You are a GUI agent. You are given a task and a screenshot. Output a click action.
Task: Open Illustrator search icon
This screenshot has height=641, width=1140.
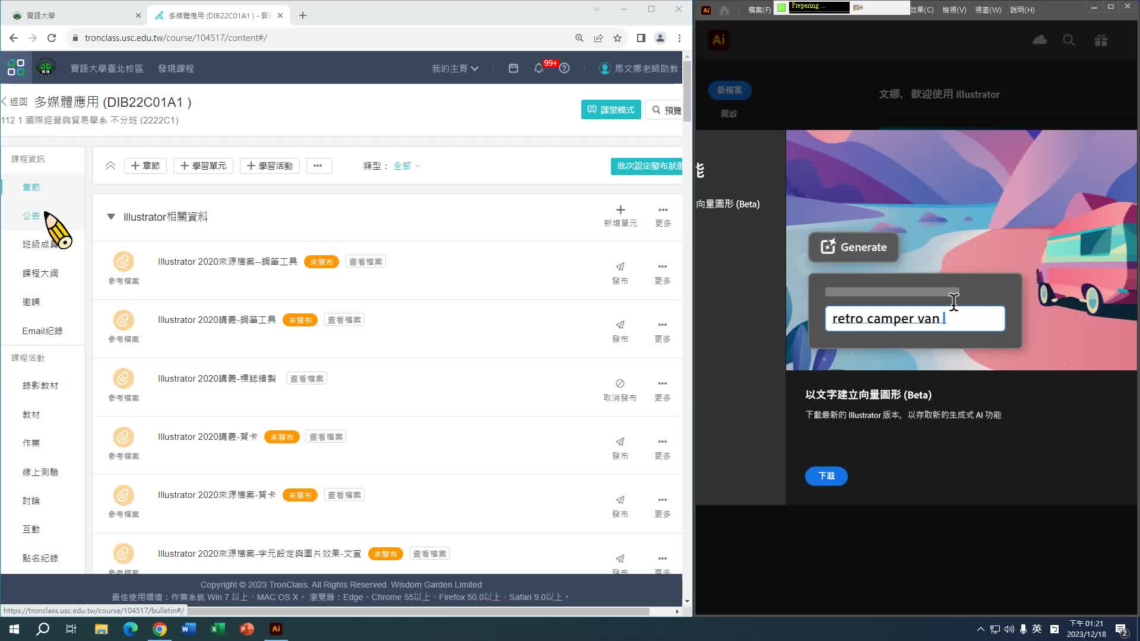point(1069,40)
